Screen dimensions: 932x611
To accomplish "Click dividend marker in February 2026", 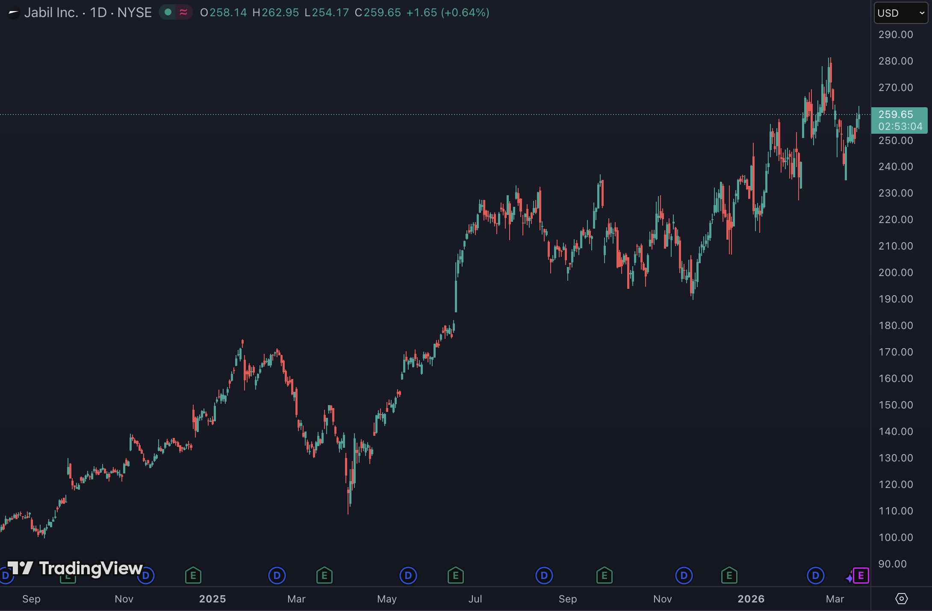I will tap(816, 576).
